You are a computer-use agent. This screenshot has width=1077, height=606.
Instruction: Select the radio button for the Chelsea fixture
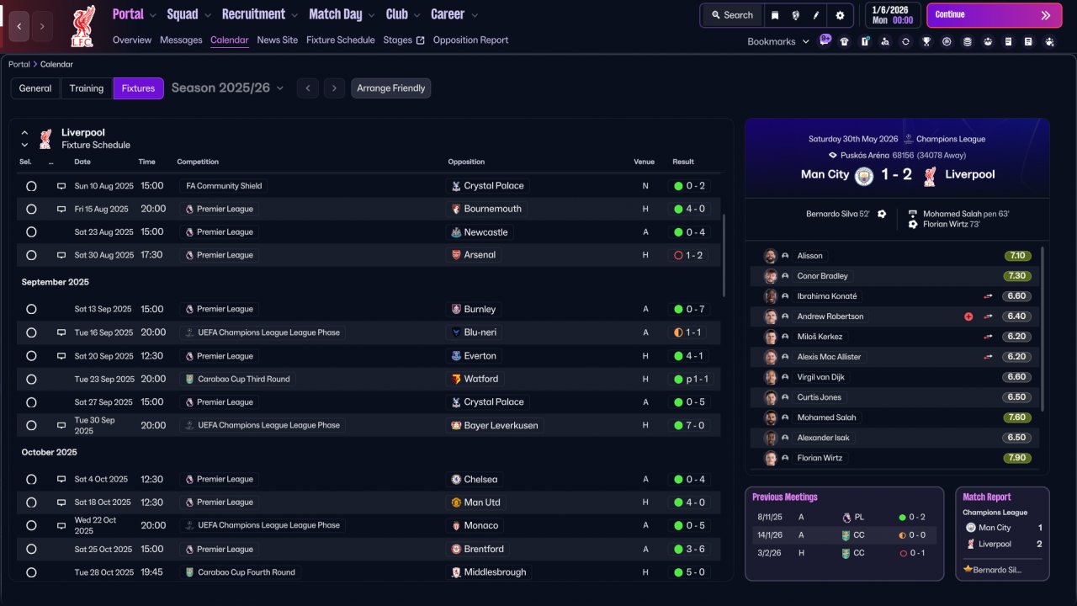click(31, 480)
